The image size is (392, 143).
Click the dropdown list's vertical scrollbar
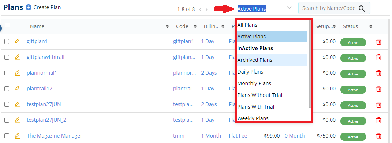pyautogui.click(x=310, y=64)
